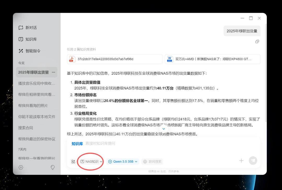Maximize the chat window
The width and height of the screenshot is (282, 190).
point(251,18)
